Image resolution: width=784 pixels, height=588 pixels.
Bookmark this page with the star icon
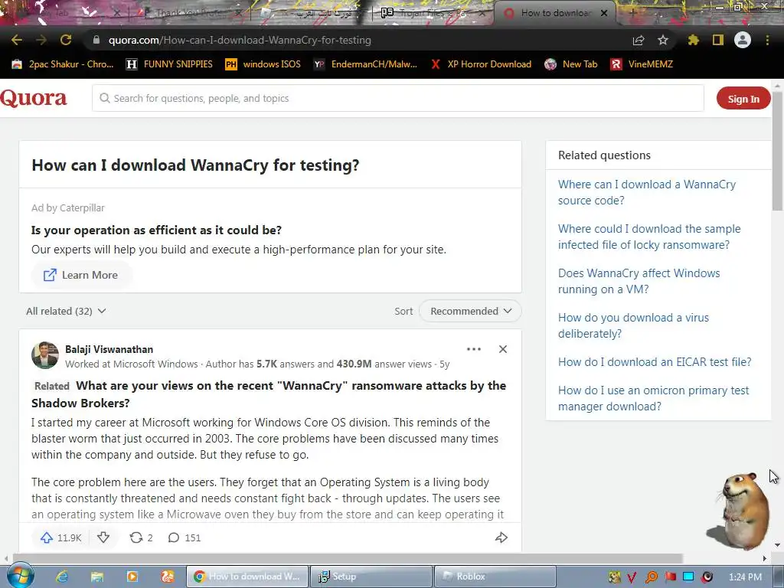click(x=663, y=40)
